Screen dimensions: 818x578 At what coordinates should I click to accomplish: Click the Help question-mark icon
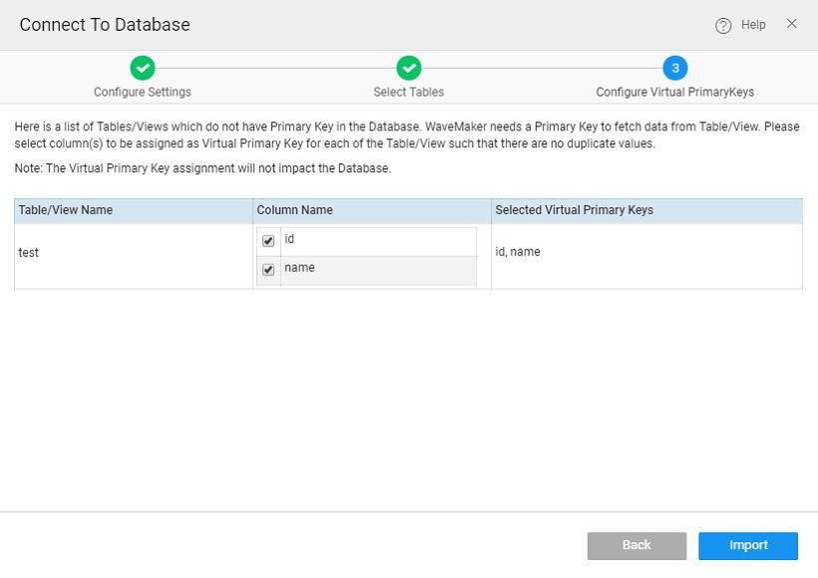723,25
